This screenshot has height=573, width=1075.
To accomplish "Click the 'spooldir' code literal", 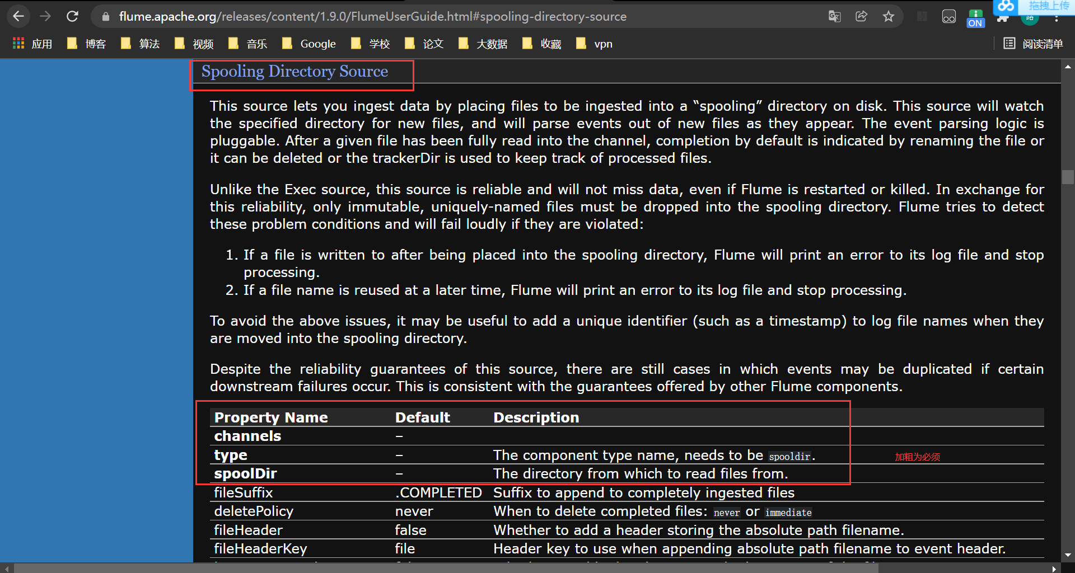I will pyautogui.click(x=789, y=457).
